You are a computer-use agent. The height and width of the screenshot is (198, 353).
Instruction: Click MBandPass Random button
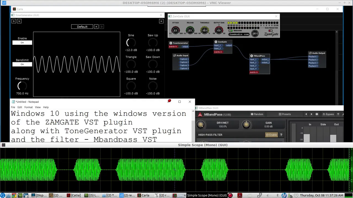coord(257,114)
